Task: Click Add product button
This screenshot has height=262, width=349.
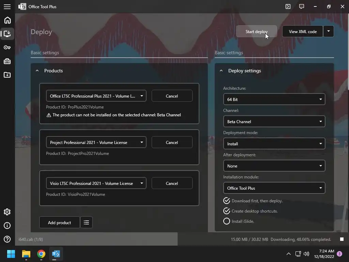Action: coord(59,222)
